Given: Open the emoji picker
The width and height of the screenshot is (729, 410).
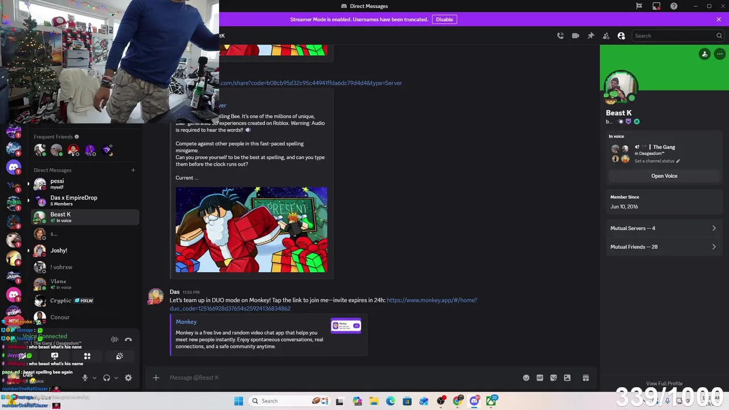Looking at the screenshot, I should click(x=526, y=378).
